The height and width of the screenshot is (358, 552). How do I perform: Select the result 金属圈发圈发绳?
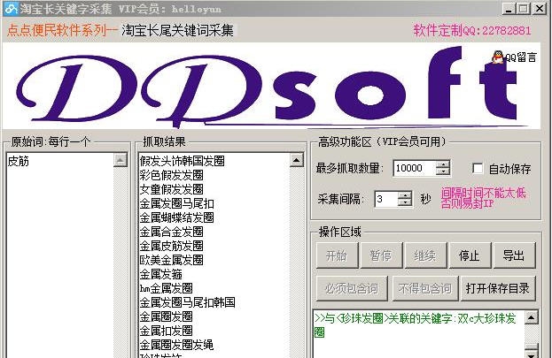[176, 345]
